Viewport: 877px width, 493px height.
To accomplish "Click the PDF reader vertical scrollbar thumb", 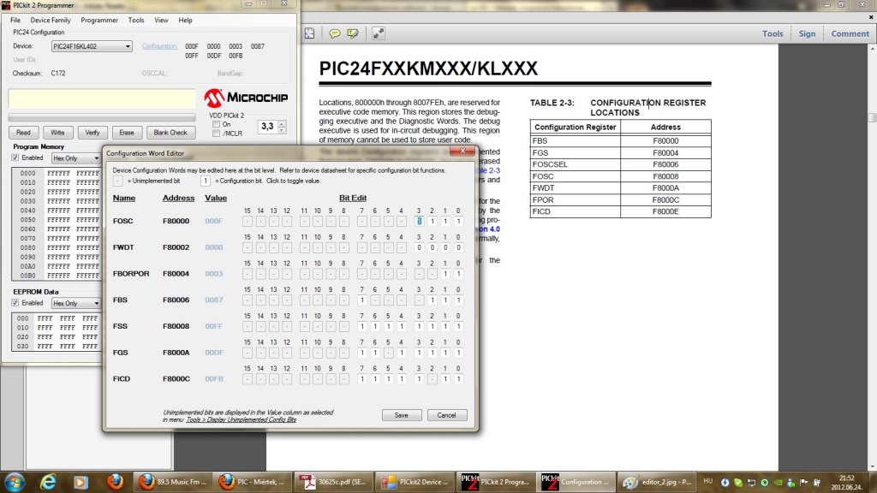I will point(872,117).
